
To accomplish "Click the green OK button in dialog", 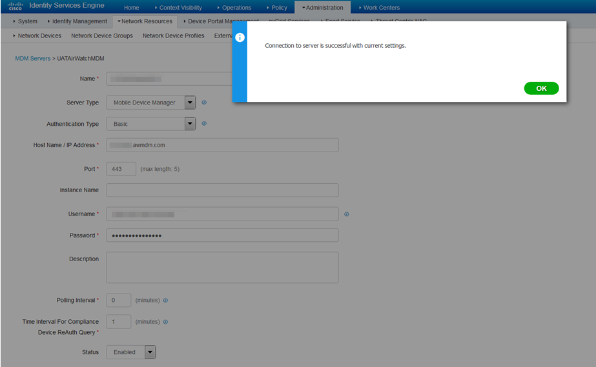I will point(541,88).
